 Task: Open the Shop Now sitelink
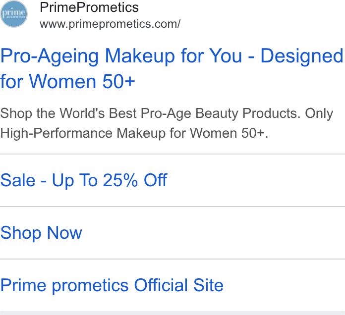click(x=41, y=233)
